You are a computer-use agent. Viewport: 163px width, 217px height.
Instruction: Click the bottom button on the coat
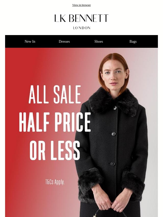pyautogui.click(x=113, y=164)
